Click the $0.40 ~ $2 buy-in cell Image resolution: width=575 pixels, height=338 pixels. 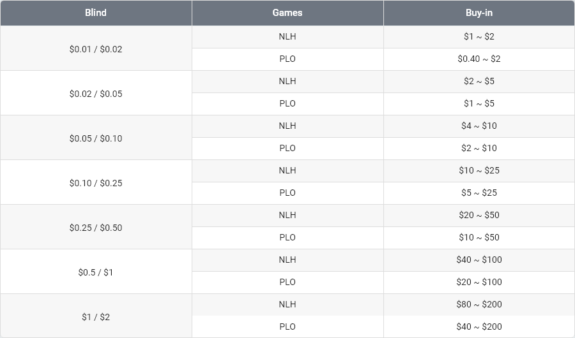[479, 59]
